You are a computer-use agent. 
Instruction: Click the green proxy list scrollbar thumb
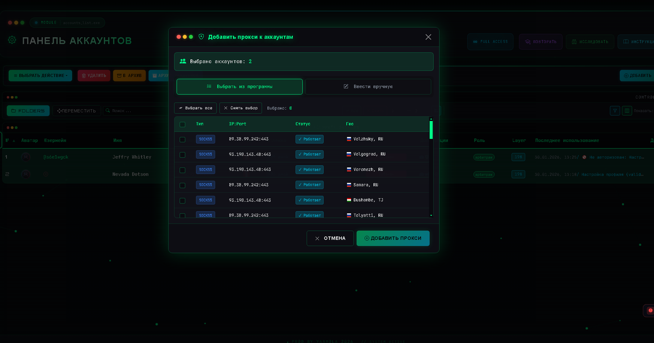pos(431,130)
